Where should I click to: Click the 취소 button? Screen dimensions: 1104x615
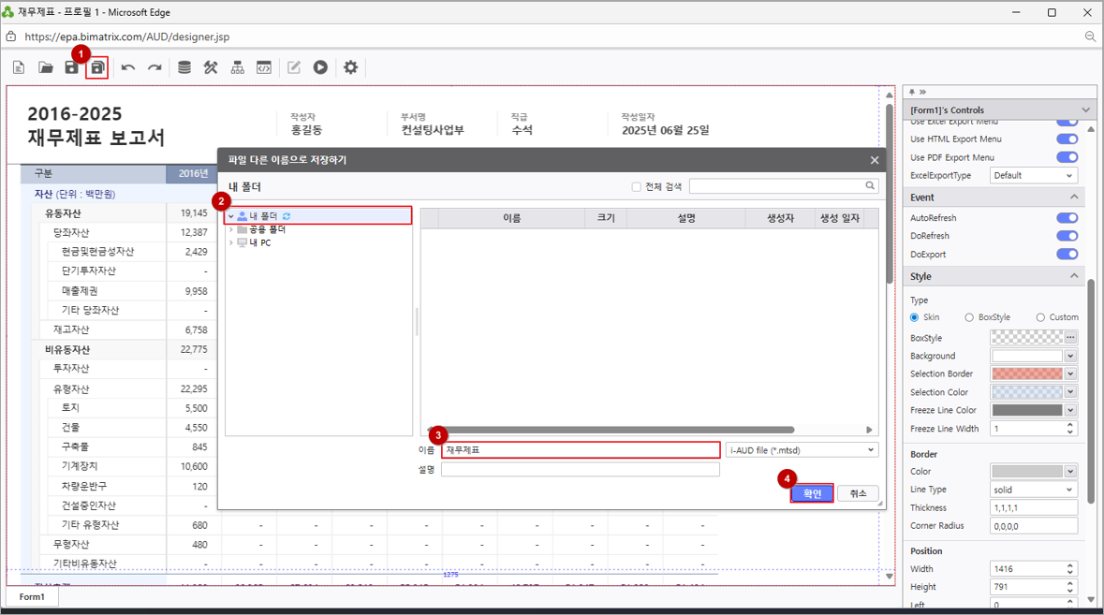click(x=858, y=493)
